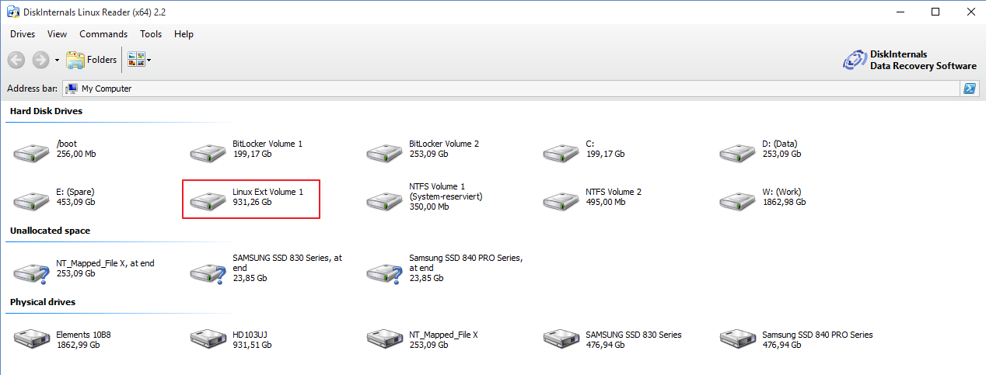The width and height of the screenshot is (986, 375).
Task: Click the 931,51 Gb size text
Action: tap(252, 345)
